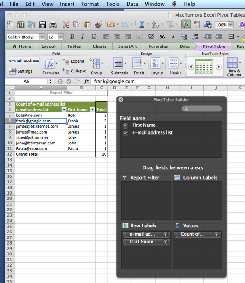Open the e-mail address list filter dropdown
Viewport: 245px width, 283px height.
click(64, 110)
